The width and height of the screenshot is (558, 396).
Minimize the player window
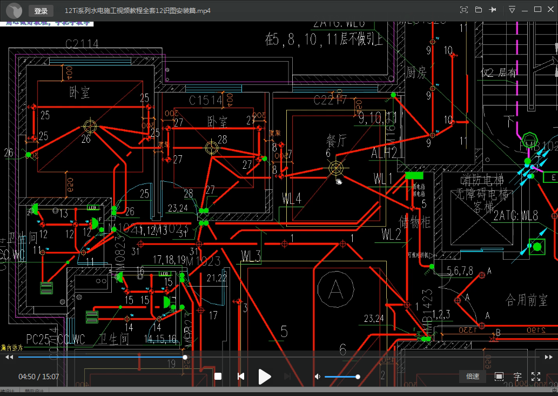(x=525, y=10)
